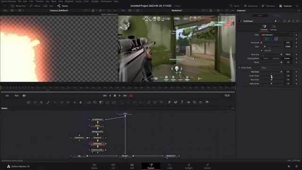Image resolution: width=302 pixels, height=170 pixels.
Task: Add a Color Curves node from the toolbar
Action: tap(62, 102)
